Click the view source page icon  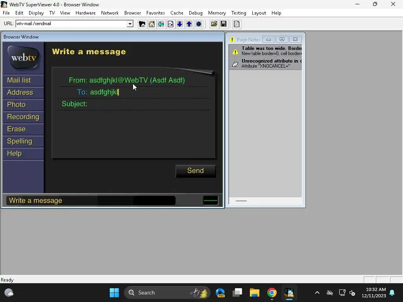[237, 24]
